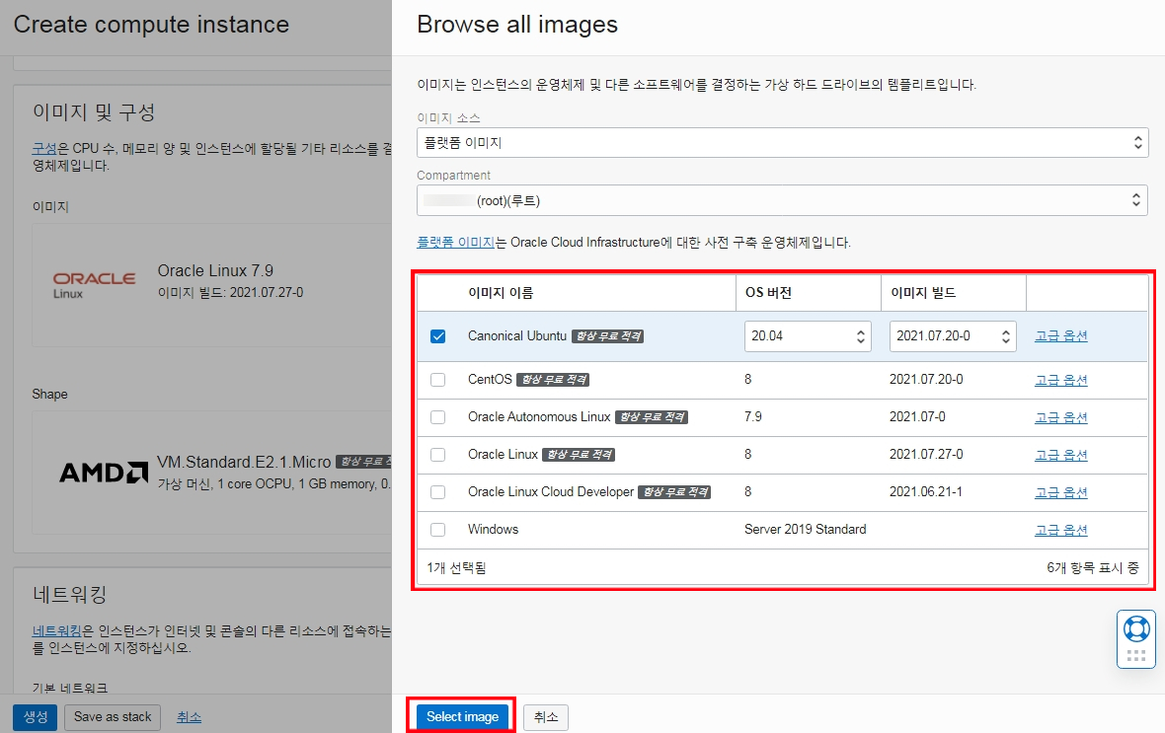Screen dimensions: 1165x733
Task: Click VM.Standard.E2.1.Micro shape name
Action: pyautogui.click(x=244, y=462)
